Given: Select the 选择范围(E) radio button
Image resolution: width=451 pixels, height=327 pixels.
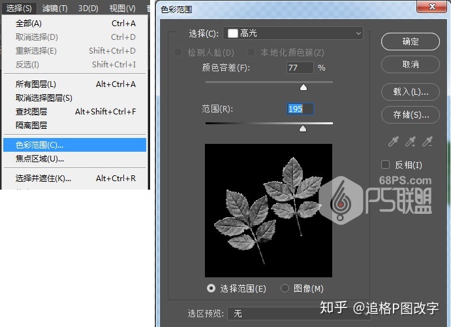Looking at the screenshot, I should (x=211, y=288).
